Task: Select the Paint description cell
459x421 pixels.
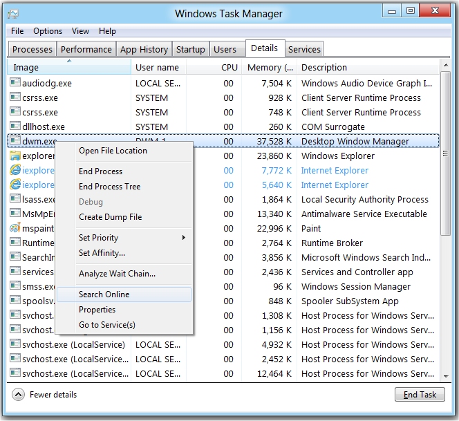Action: point(311,228)
